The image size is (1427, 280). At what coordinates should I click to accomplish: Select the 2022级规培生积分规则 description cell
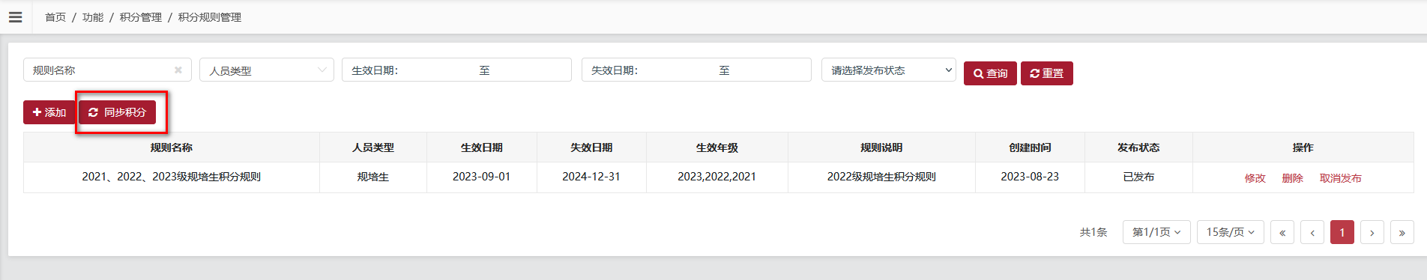point(881,177)
